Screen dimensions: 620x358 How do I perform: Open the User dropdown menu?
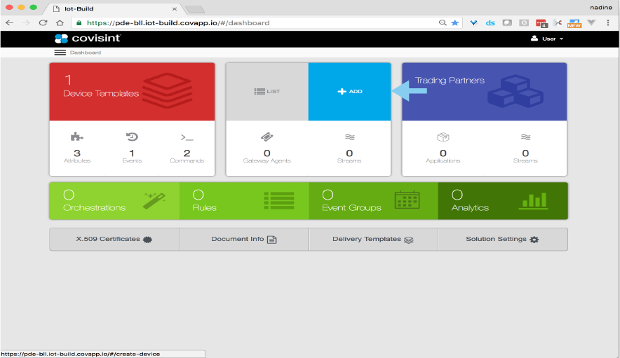click(548, 39)
